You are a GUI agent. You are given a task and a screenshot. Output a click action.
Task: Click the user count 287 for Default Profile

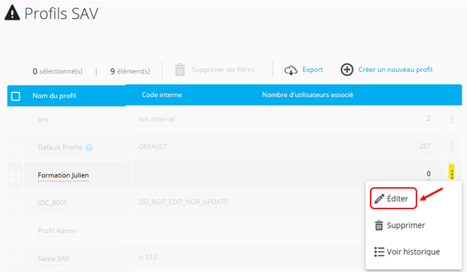425,146
